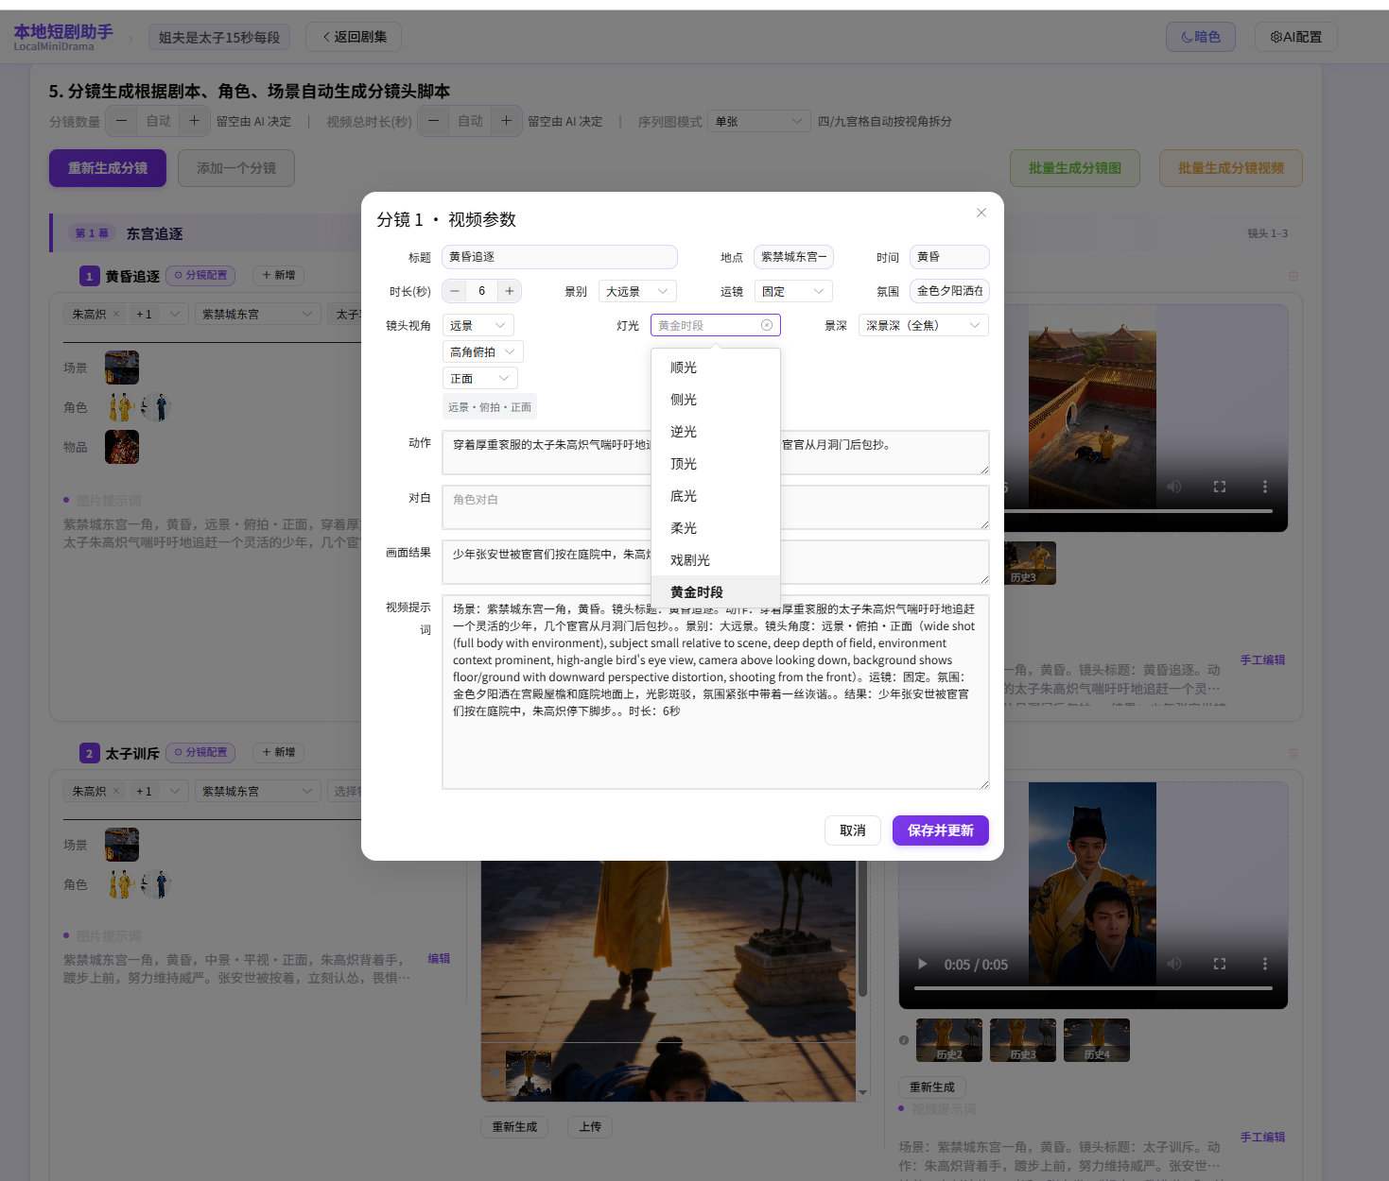
Task: Open the 运镜 dropdown set to 固定
Action: pos(792,290)
